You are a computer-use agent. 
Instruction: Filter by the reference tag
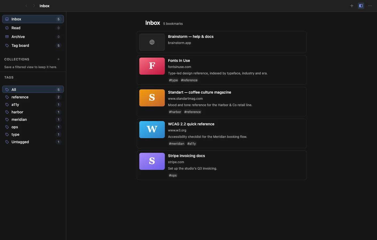coord(33,97)
